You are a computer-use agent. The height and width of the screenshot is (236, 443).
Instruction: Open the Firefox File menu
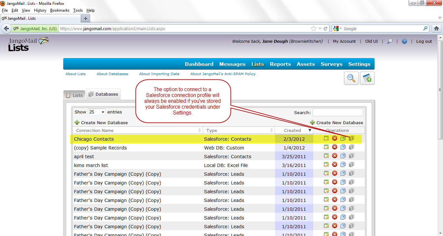(x=5, y=10)
